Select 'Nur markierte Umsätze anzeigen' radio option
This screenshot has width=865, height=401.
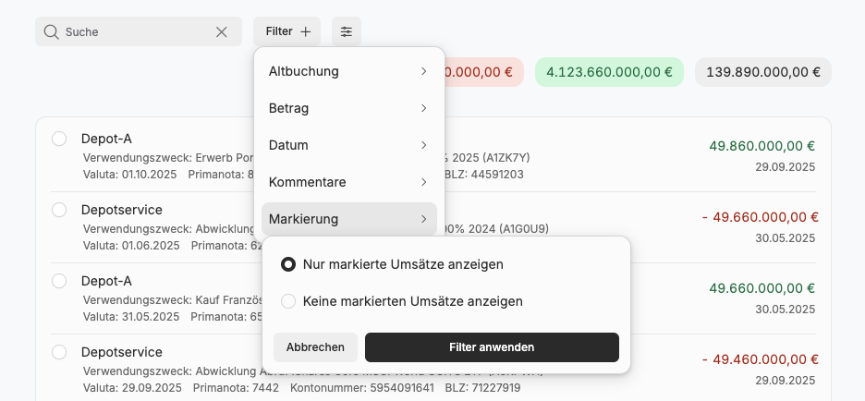288,264
